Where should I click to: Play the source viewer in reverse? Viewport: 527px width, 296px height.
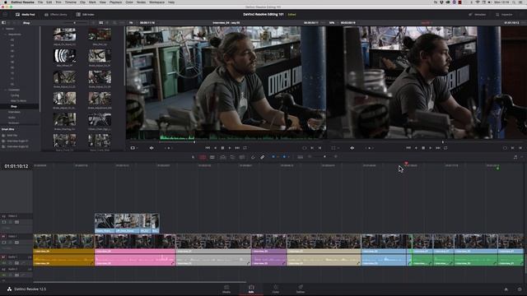pos(216,148)
